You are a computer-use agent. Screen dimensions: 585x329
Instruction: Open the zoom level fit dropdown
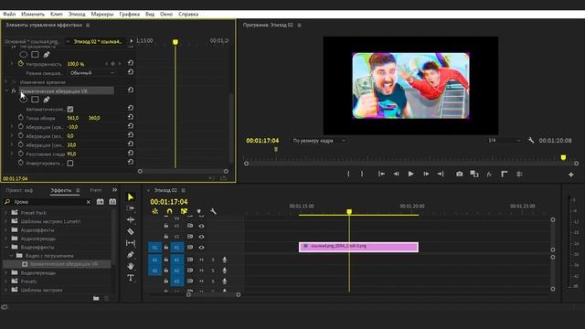click(x=319, y=141)
